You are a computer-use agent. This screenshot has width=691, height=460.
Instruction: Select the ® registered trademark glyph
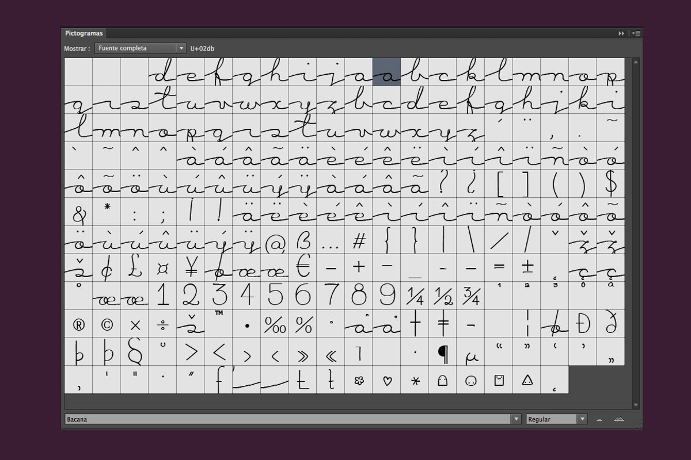78,324
